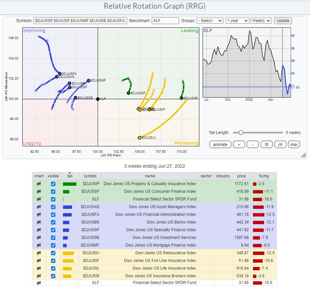The width and height of the screenshot is (310, 290).
Task: Open chart icon in $DJUSBK row
Action: point(39,222)
